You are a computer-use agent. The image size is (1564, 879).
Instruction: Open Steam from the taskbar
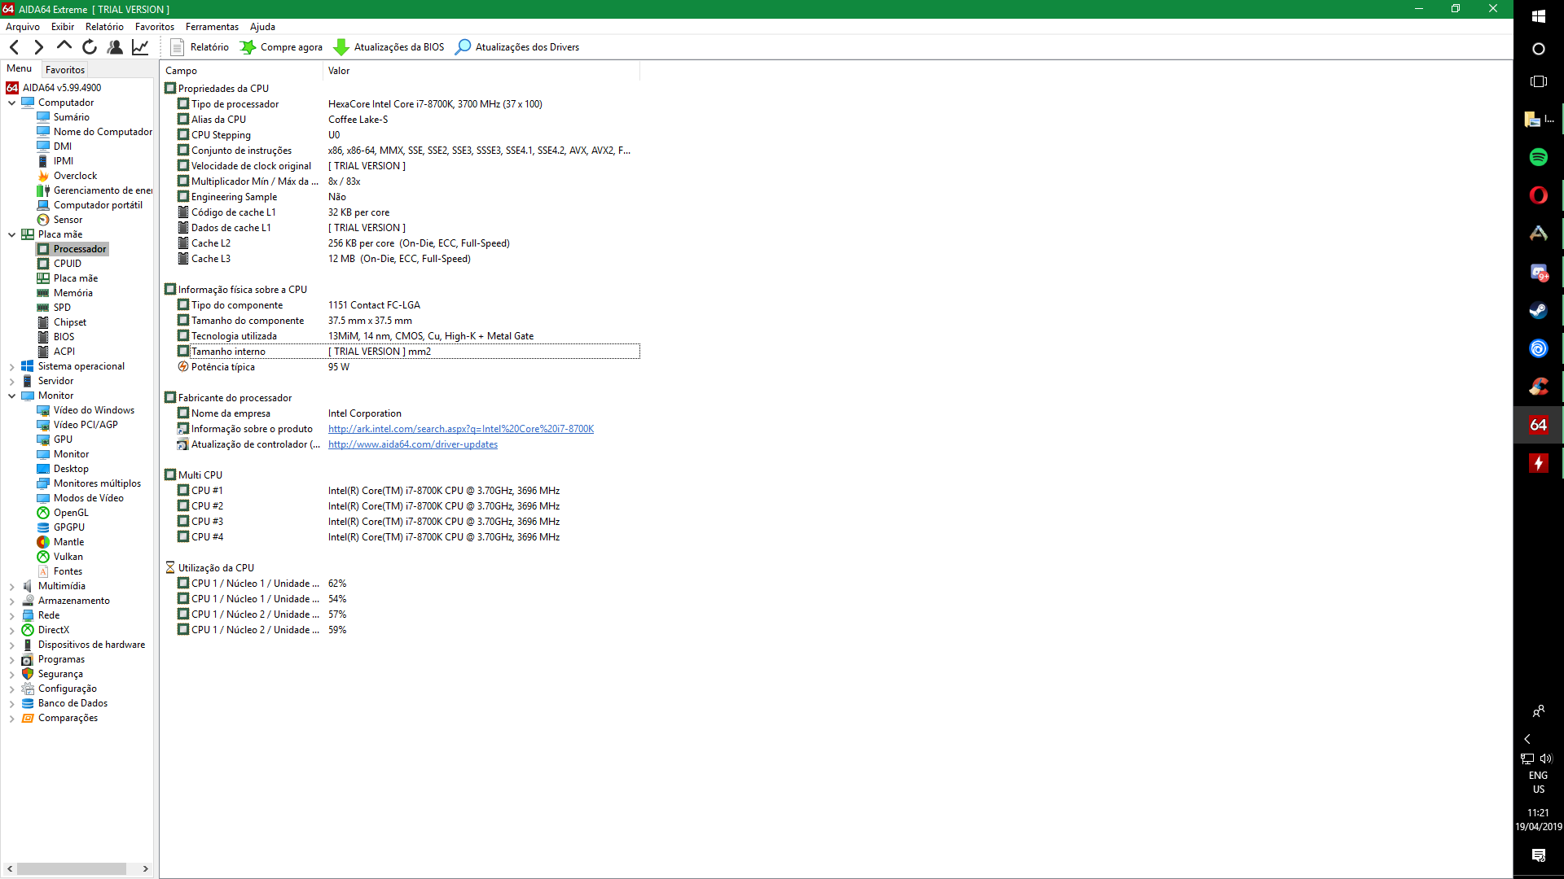[1538, 310]
